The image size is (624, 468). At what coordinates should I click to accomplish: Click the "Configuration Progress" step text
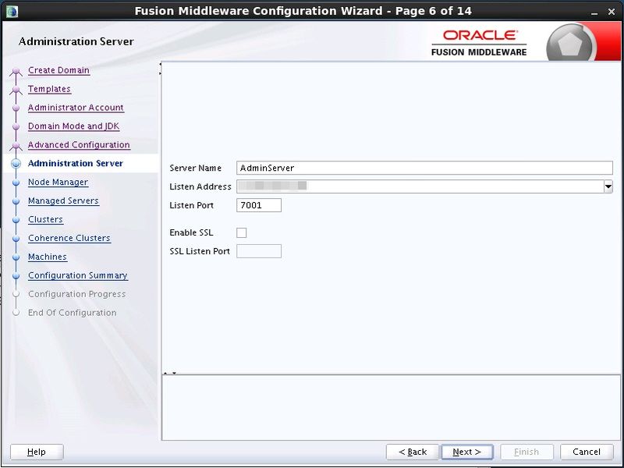[76, 294]
